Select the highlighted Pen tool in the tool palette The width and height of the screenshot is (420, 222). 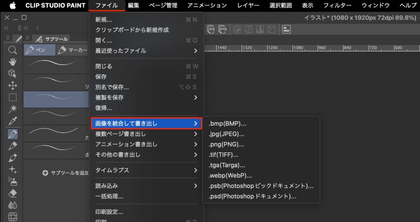(13, 134)
